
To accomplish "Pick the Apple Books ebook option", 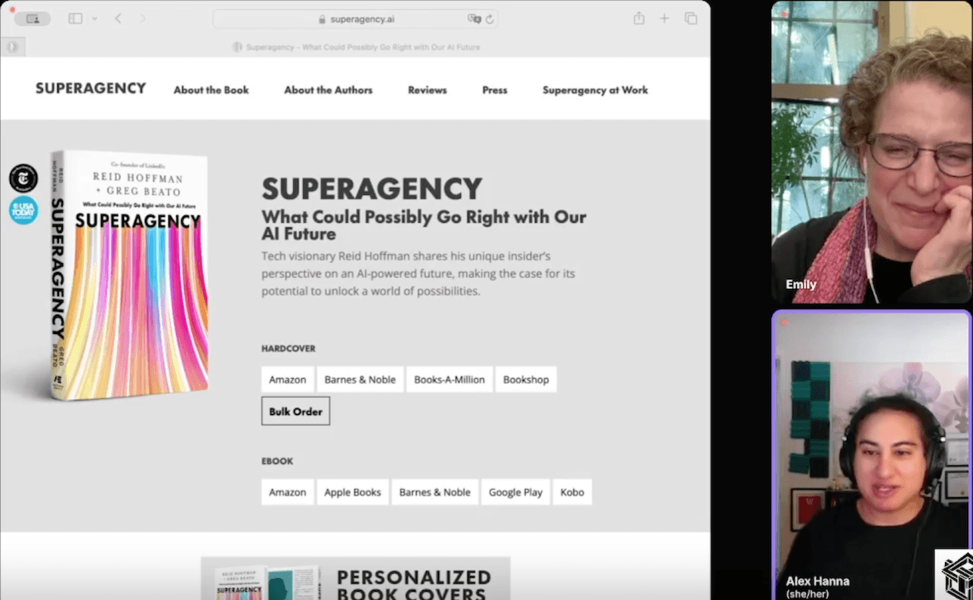I will coord(353,492).
